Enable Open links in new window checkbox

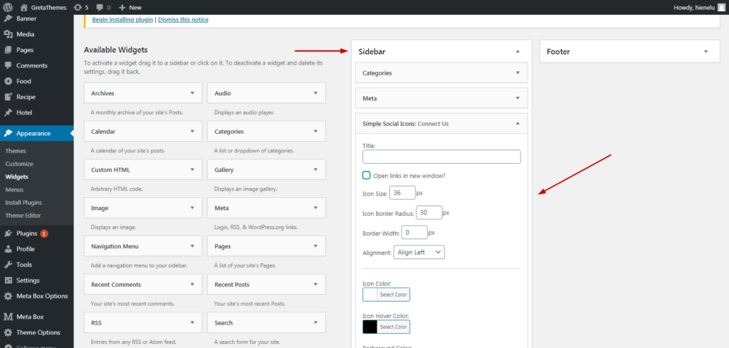(x=367, y=176)
